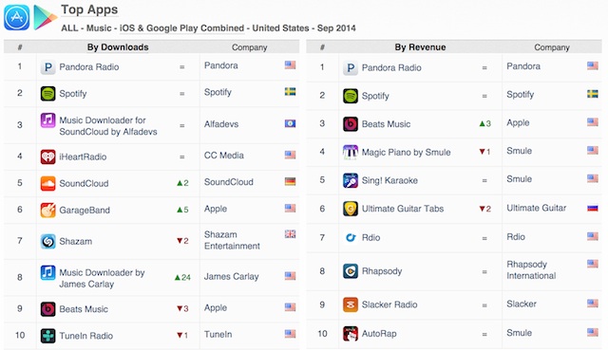608x350 pixels.
Task: Open Ultimate Guitar Tabs in revenue list
Action: pos(403,209)
